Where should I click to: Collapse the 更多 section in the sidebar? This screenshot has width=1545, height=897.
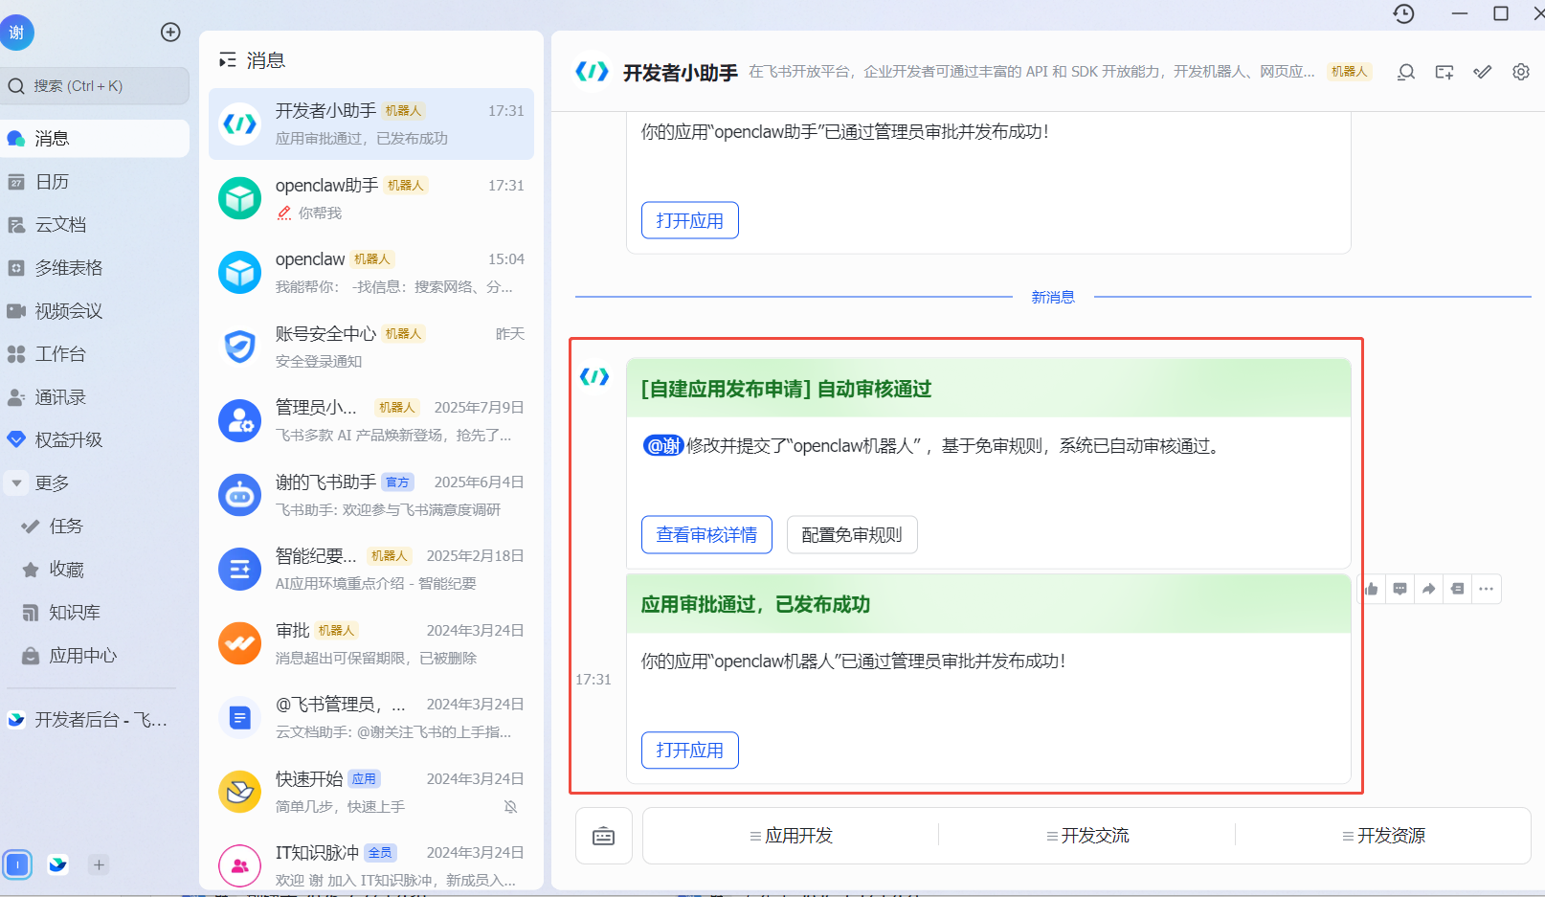tap(16, 482)
